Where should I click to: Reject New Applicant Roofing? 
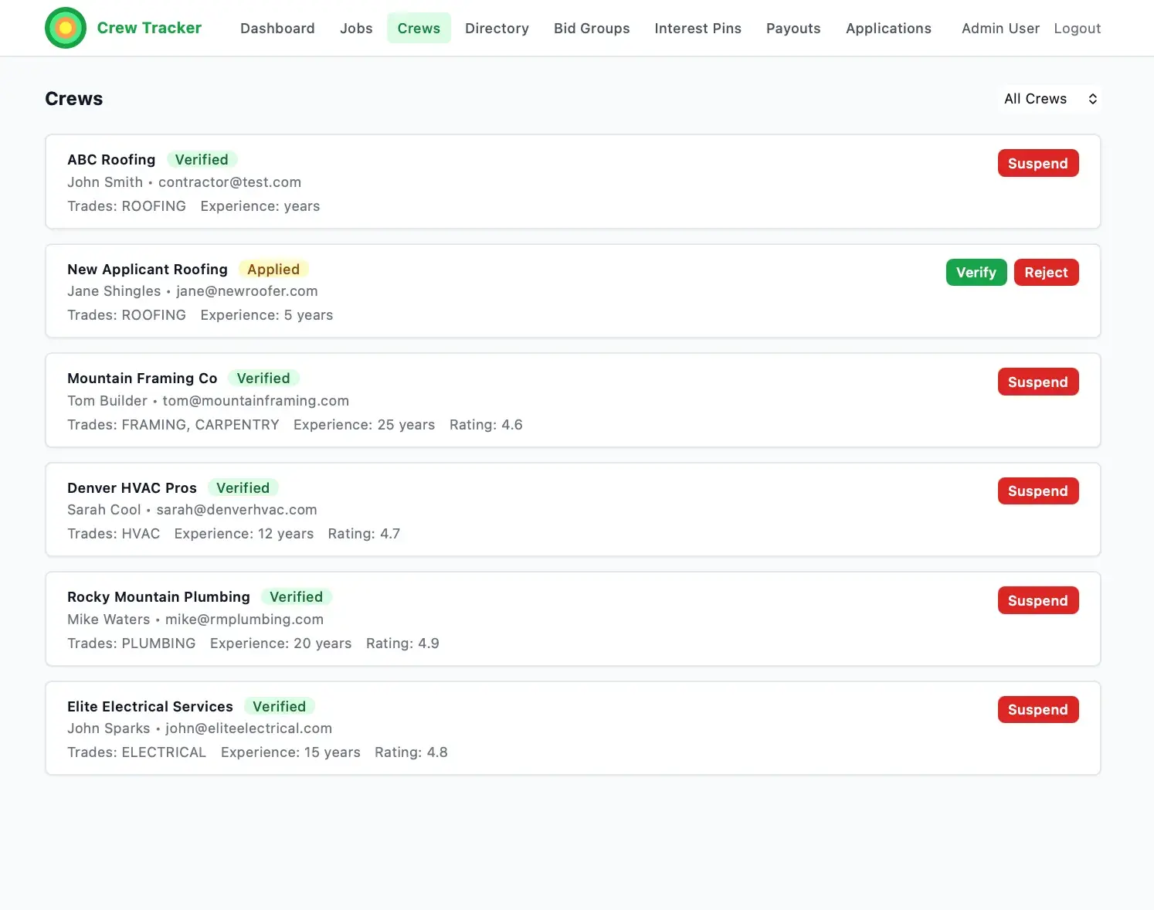click(x=1046, y=272)
